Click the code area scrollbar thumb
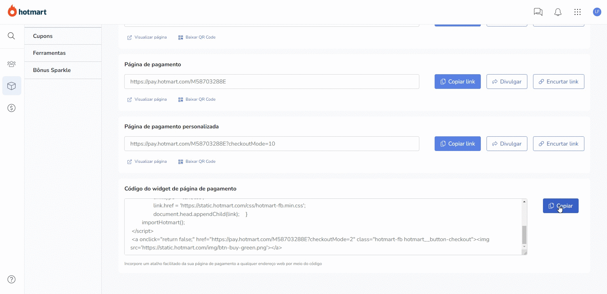Image resolution: width=607 pixels, height=294 pixels. 524,235
